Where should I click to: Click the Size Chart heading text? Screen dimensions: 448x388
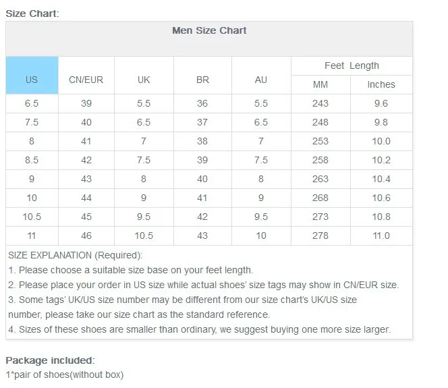(32, 13)
